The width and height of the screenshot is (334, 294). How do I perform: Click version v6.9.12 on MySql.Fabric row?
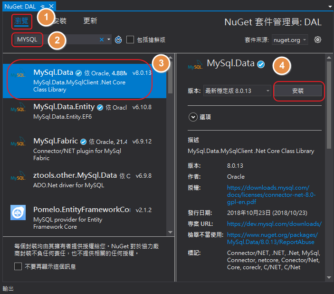pyautogui.click(x=142, y=142)
